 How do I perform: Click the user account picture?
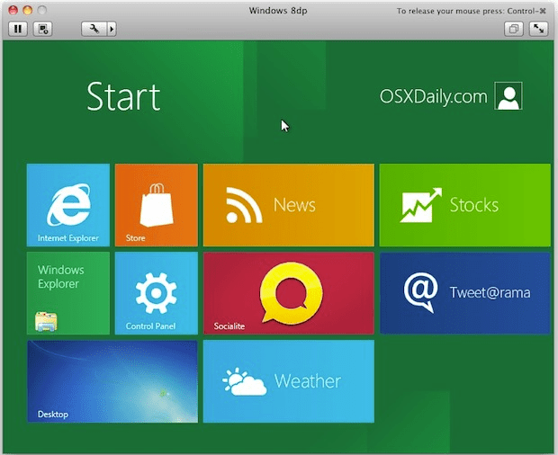coord(508,95)
